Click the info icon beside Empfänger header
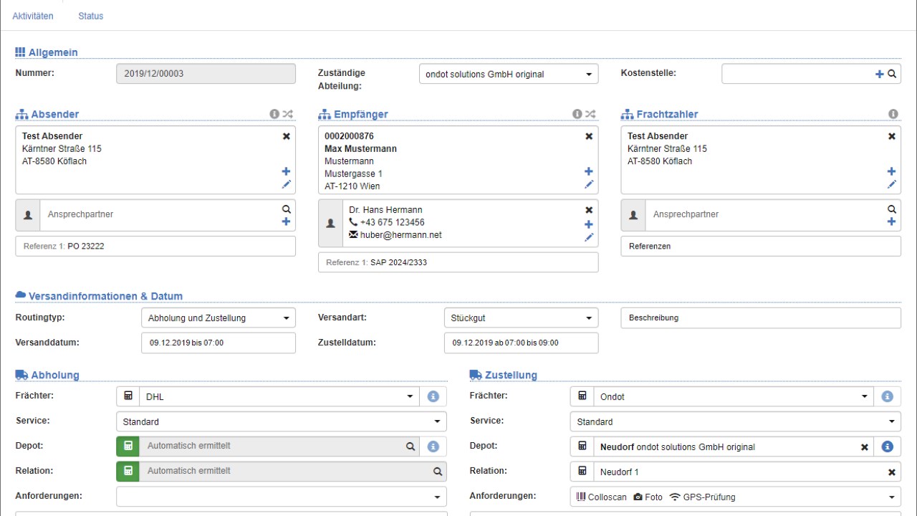This screenshot has height=516, width=917. [577, 114]
